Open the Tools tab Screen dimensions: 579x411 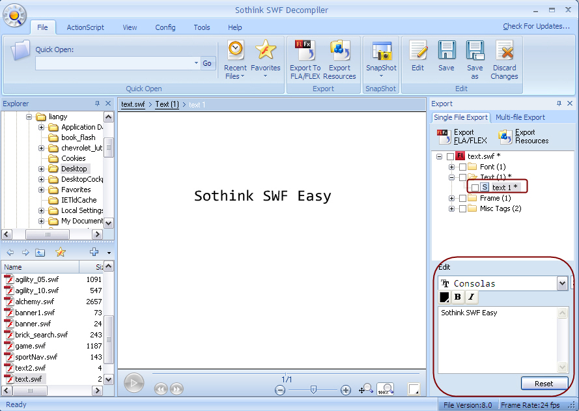click(202, 27)
